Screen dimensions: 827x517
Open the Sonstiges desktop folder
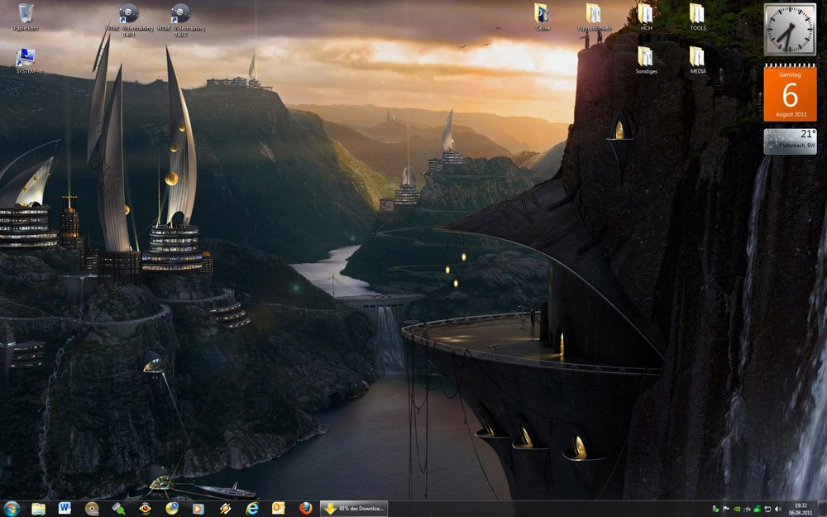pyautogui.click(x=646, y=58)
